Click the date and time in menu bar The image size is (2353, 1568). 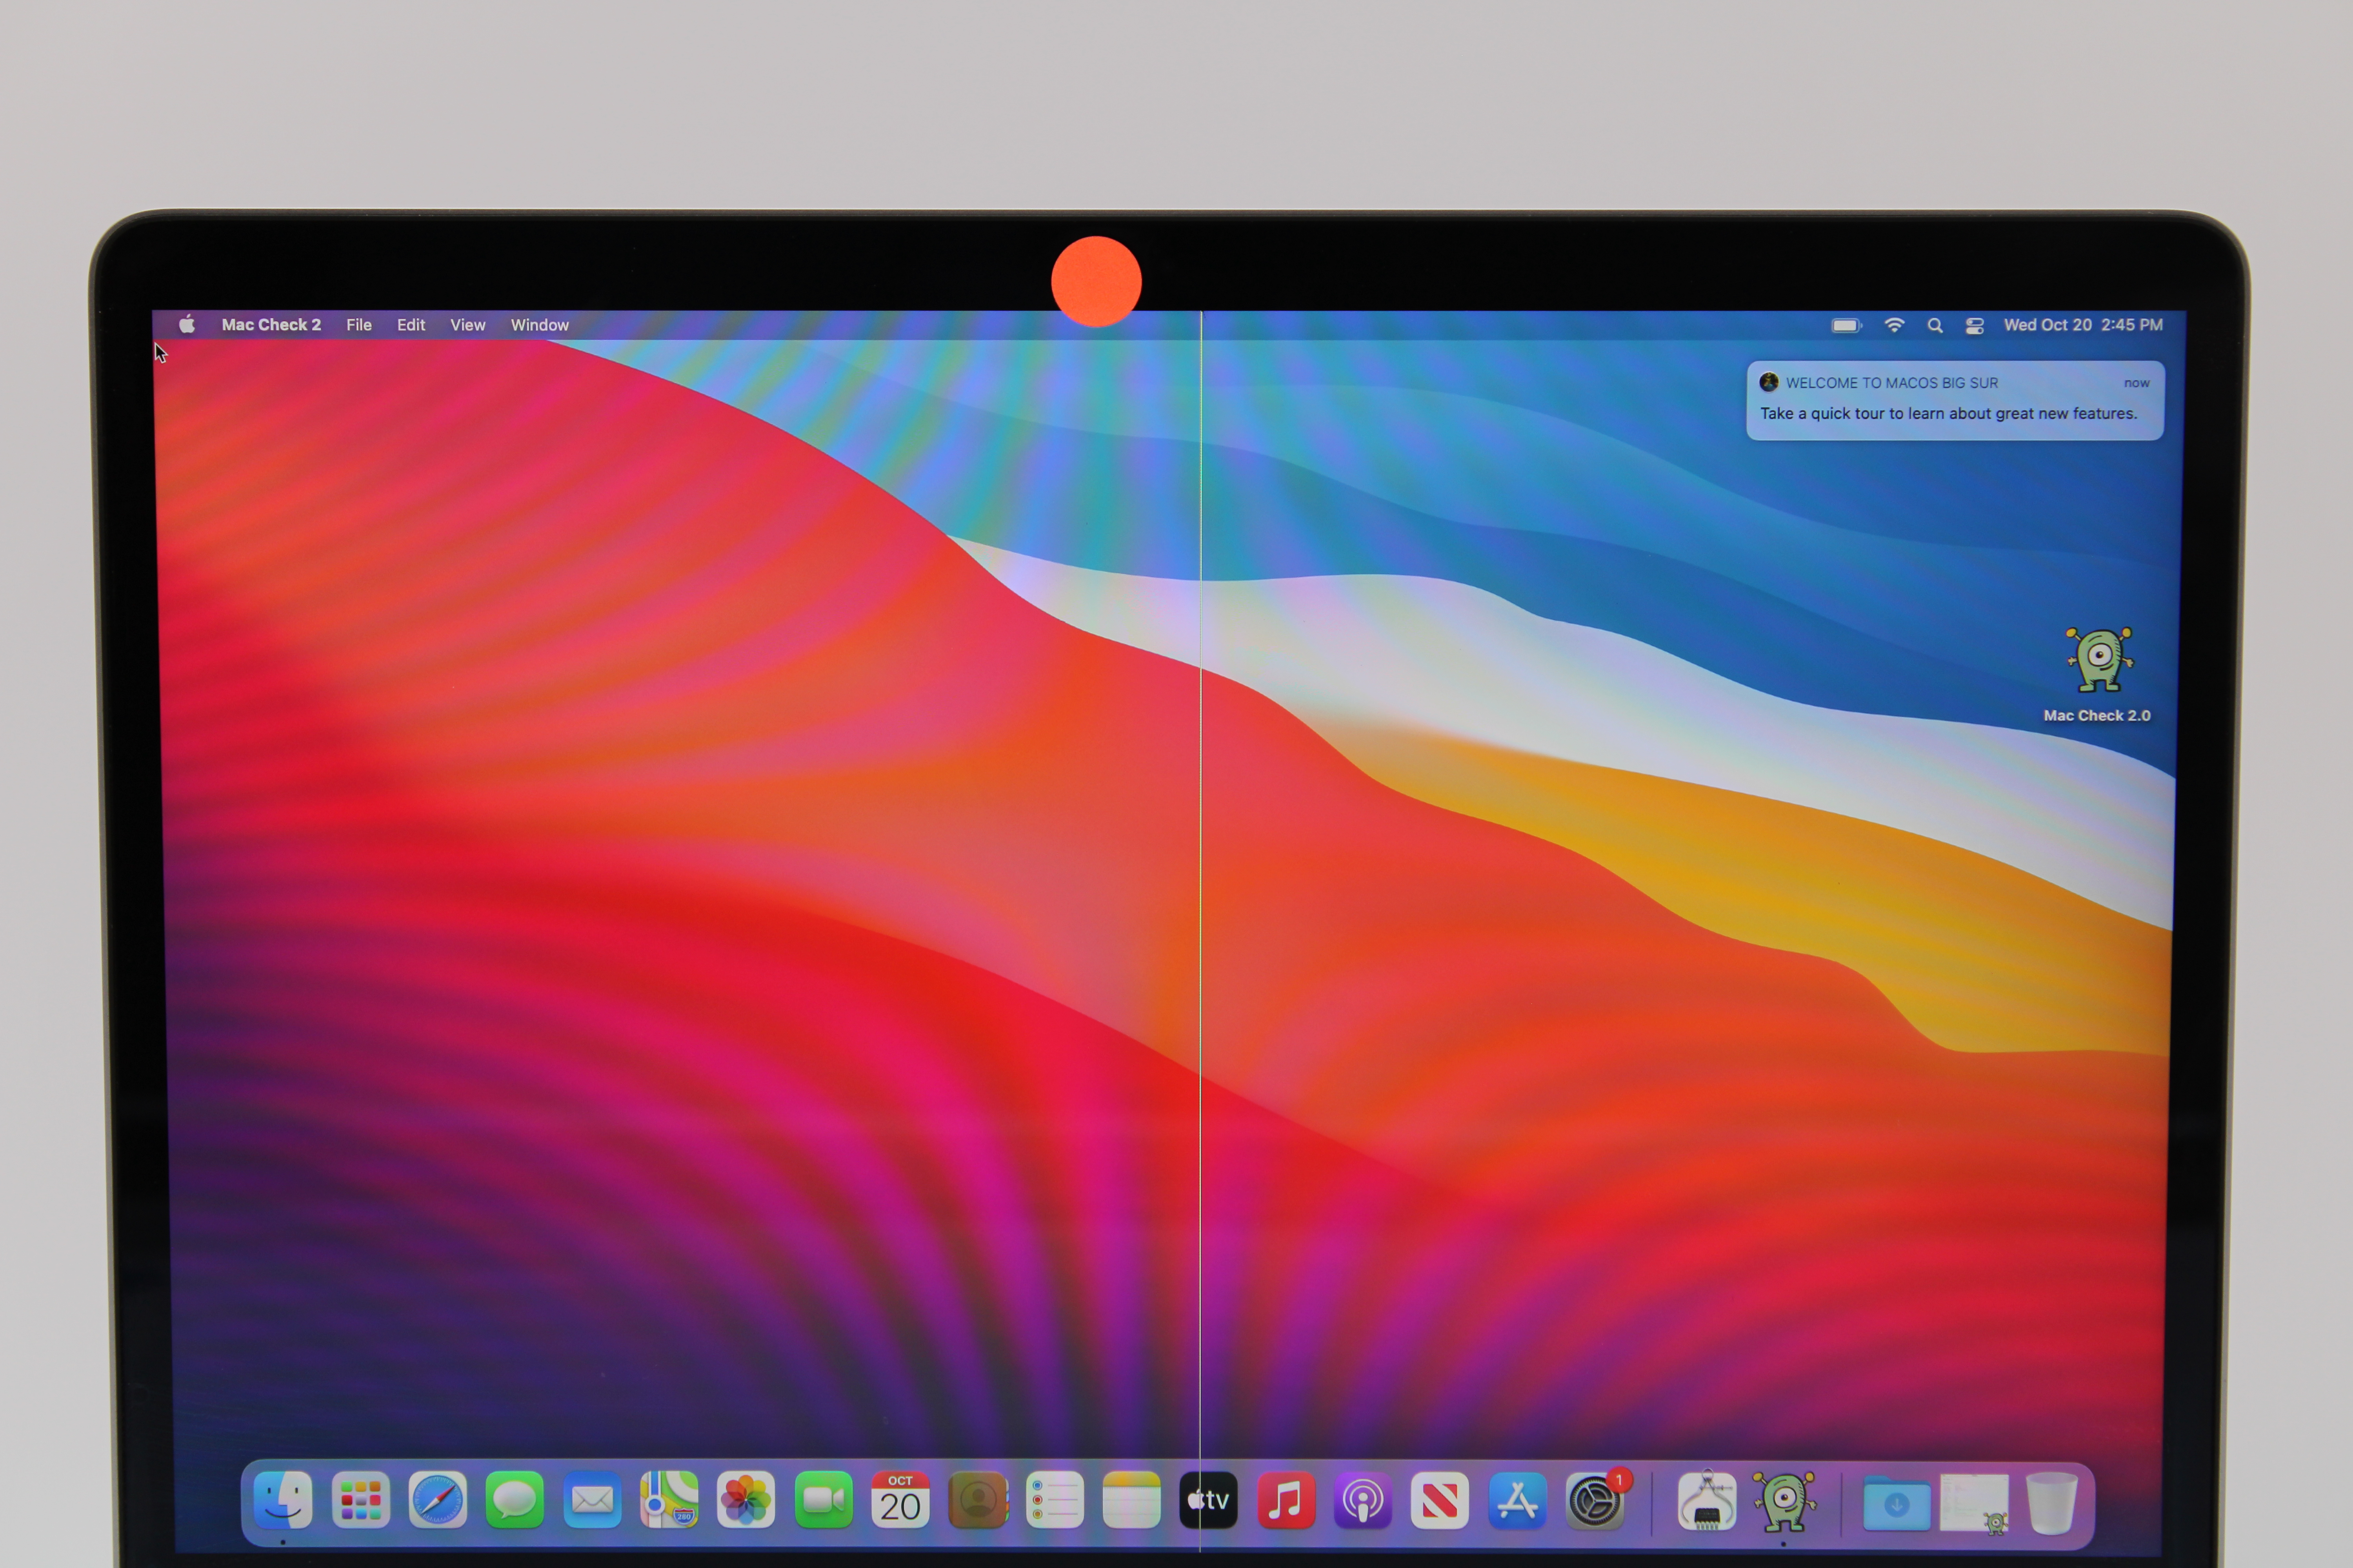click(2083, 325)
